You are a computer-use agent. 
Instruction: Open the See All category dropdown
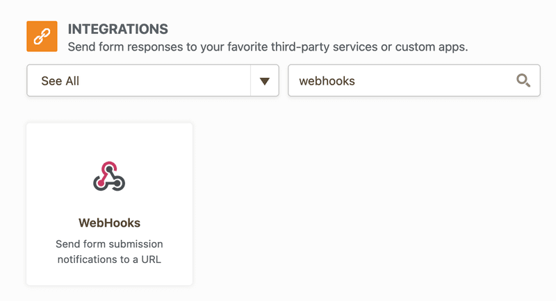click(152, 81)
